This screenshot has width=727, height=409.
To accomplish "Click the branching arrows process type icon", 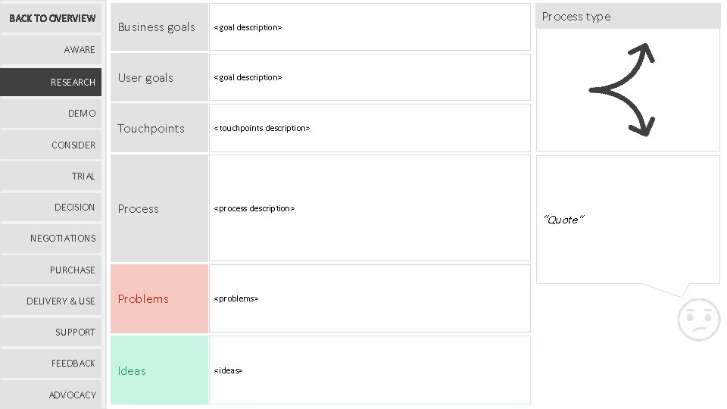I will 622,90.
